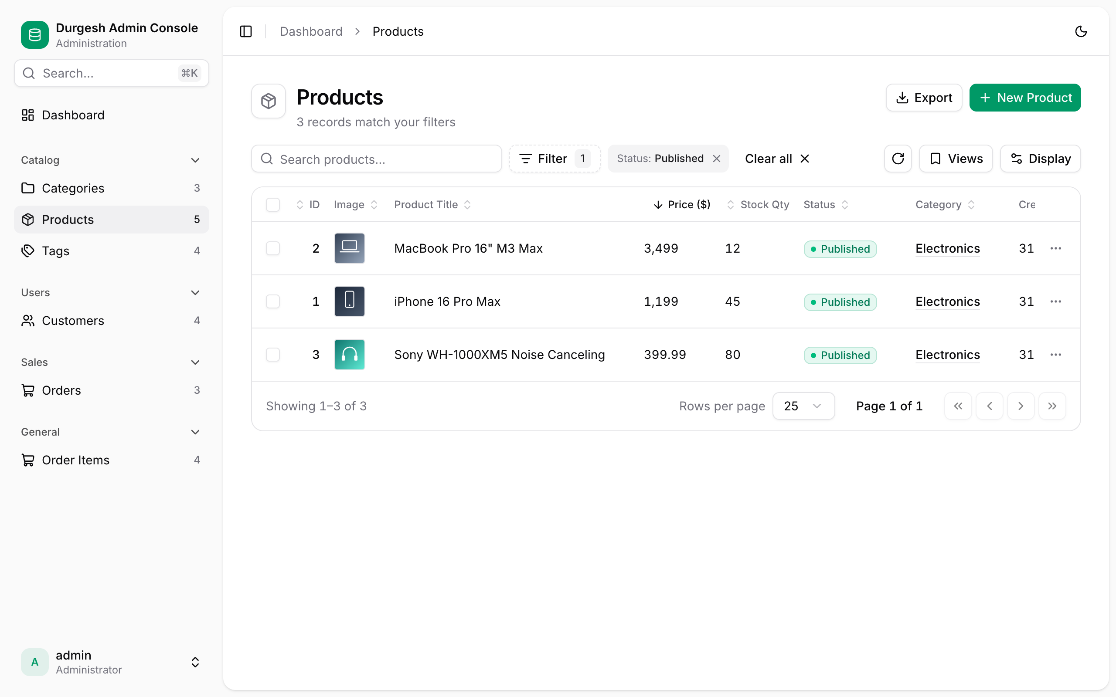This screenshot has height=697, width=1116.
Task: Click the refresh table icon
Action: point(898,159)
